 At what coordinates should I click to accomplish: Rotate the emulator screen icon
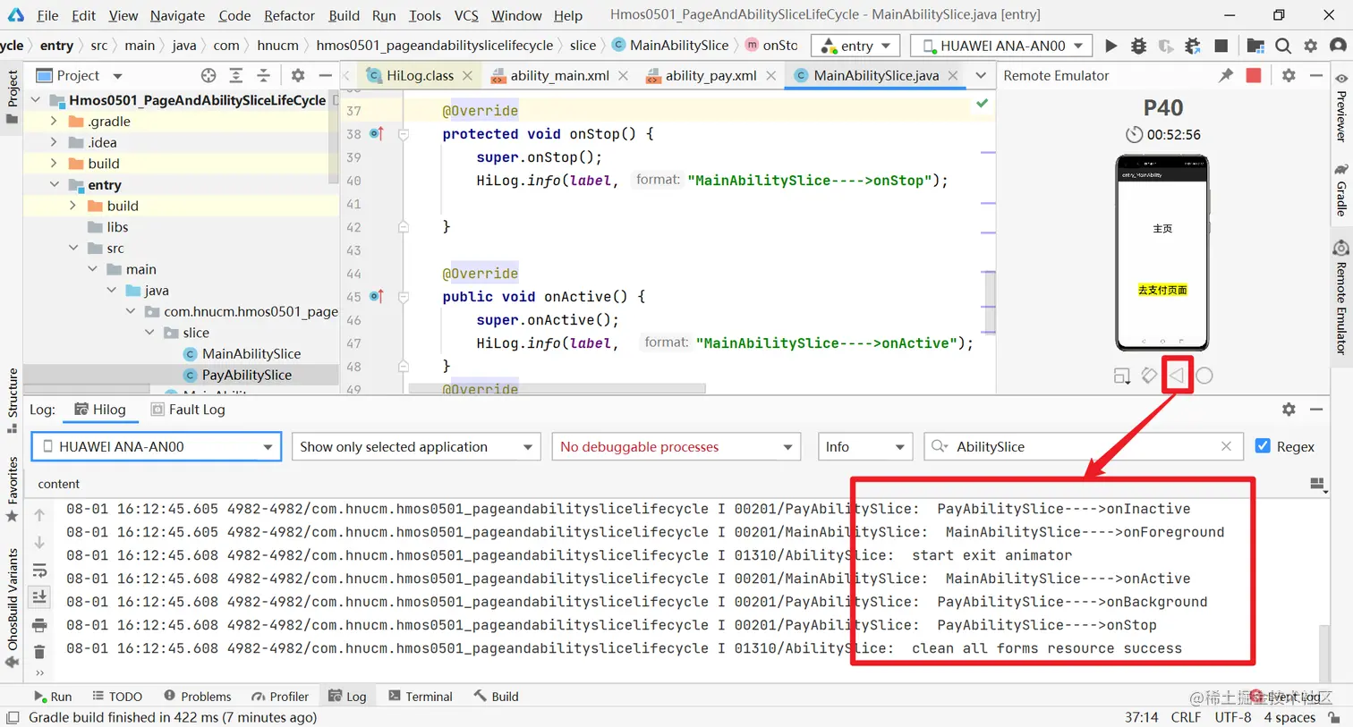point(1149,376)
